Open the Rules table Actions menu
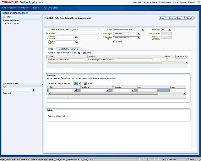The image size is (201, 161). (51, 53)
